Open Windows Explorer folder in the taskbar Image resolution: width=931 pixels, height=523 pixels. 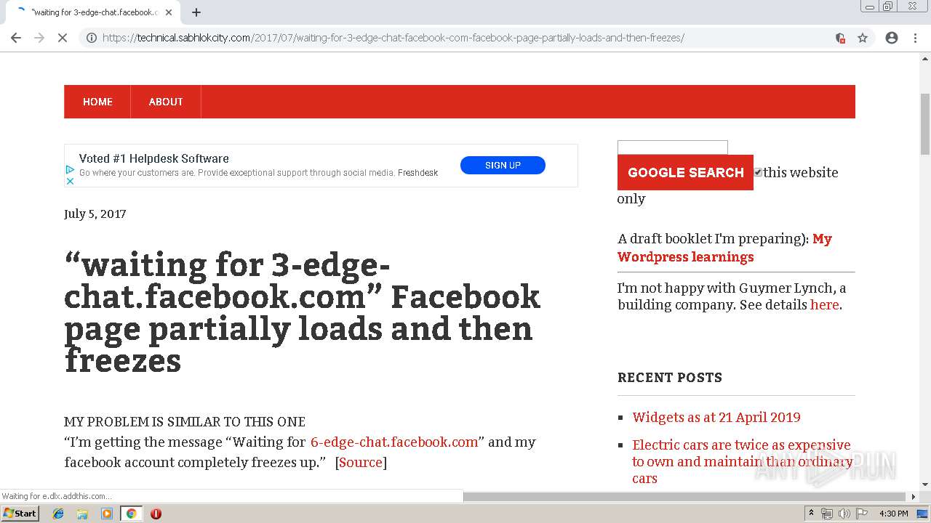pos(82,514)
